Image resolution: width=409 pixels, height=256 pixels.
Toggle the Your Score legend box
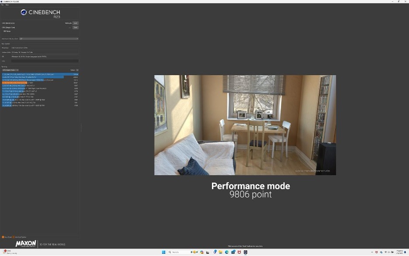point(3,237)
